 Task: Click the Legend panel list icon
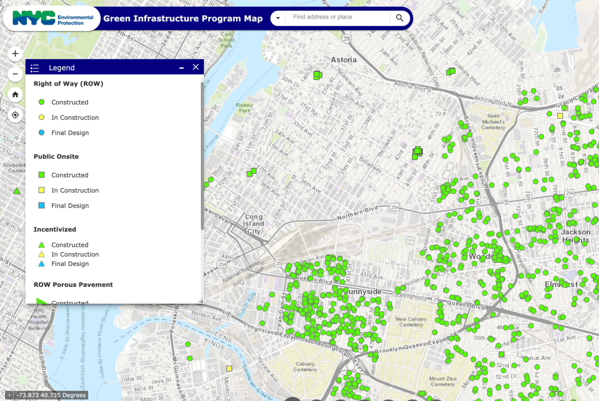coord(35,68)
